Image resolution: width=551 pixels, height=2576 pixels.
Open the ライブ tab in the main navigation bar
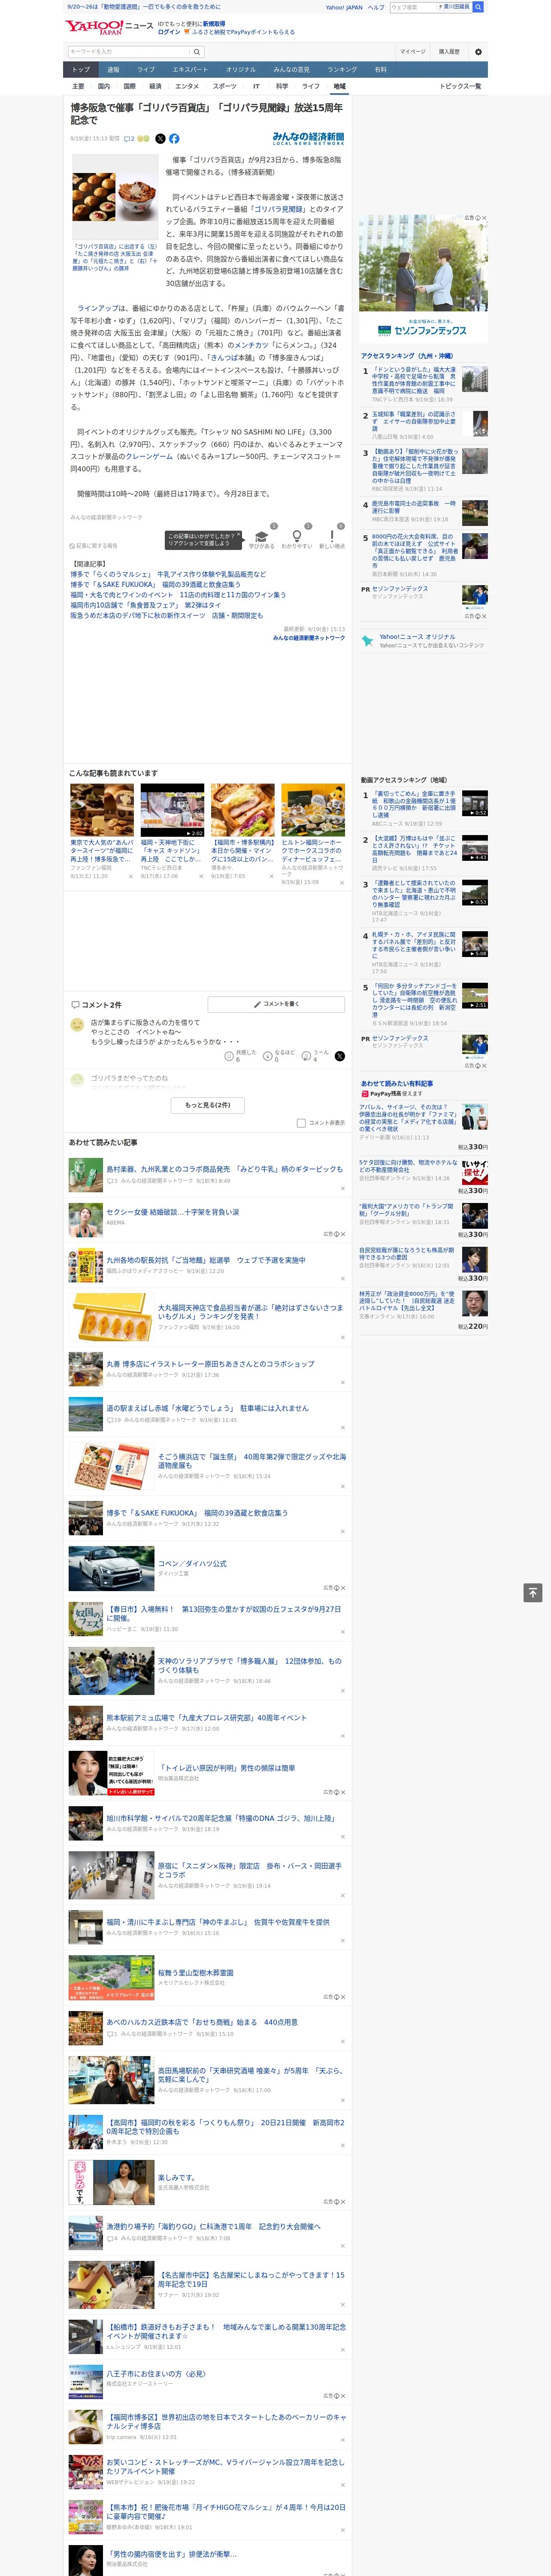146,70
